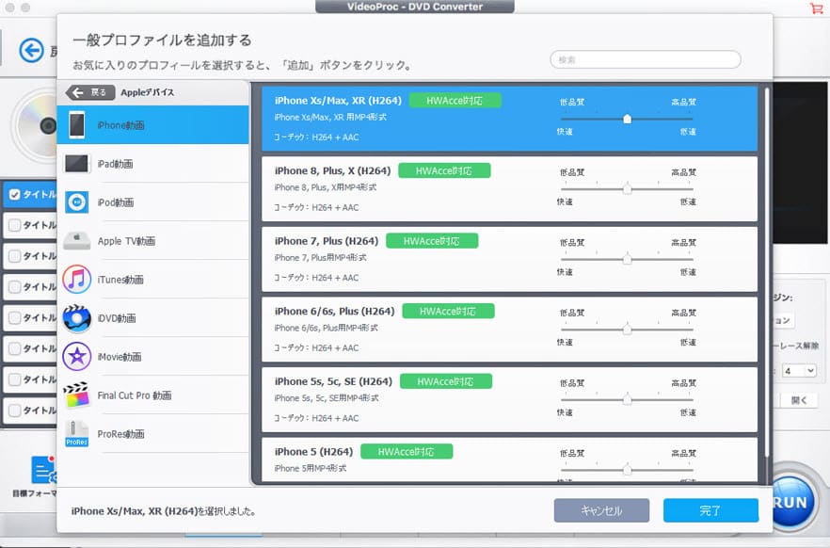Click HWAccel対応 badge on iPhone Xs/Max profile

pos(455,101)
